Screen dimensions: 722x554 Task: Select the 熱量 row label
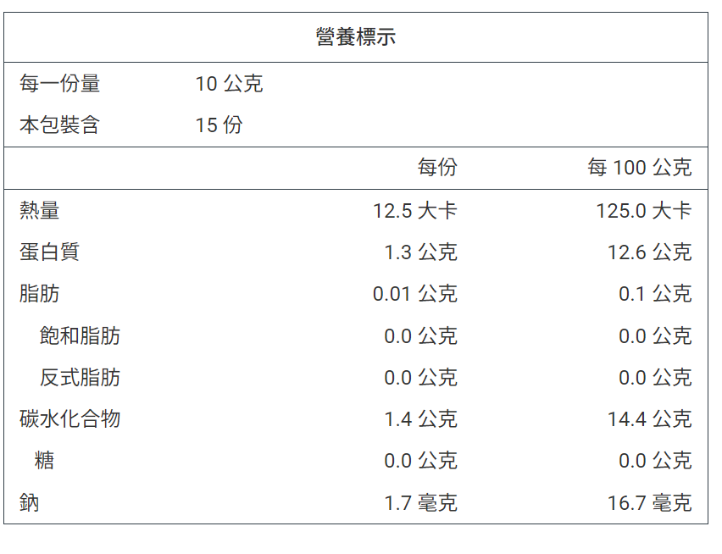(39, 211)
